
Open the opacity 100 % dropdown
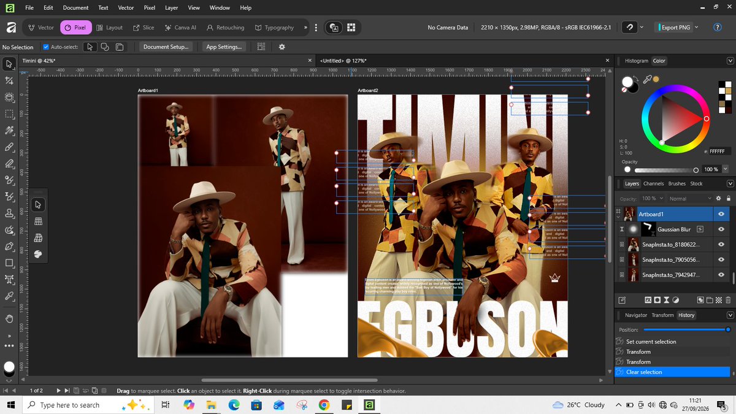[x=726, y=169]
